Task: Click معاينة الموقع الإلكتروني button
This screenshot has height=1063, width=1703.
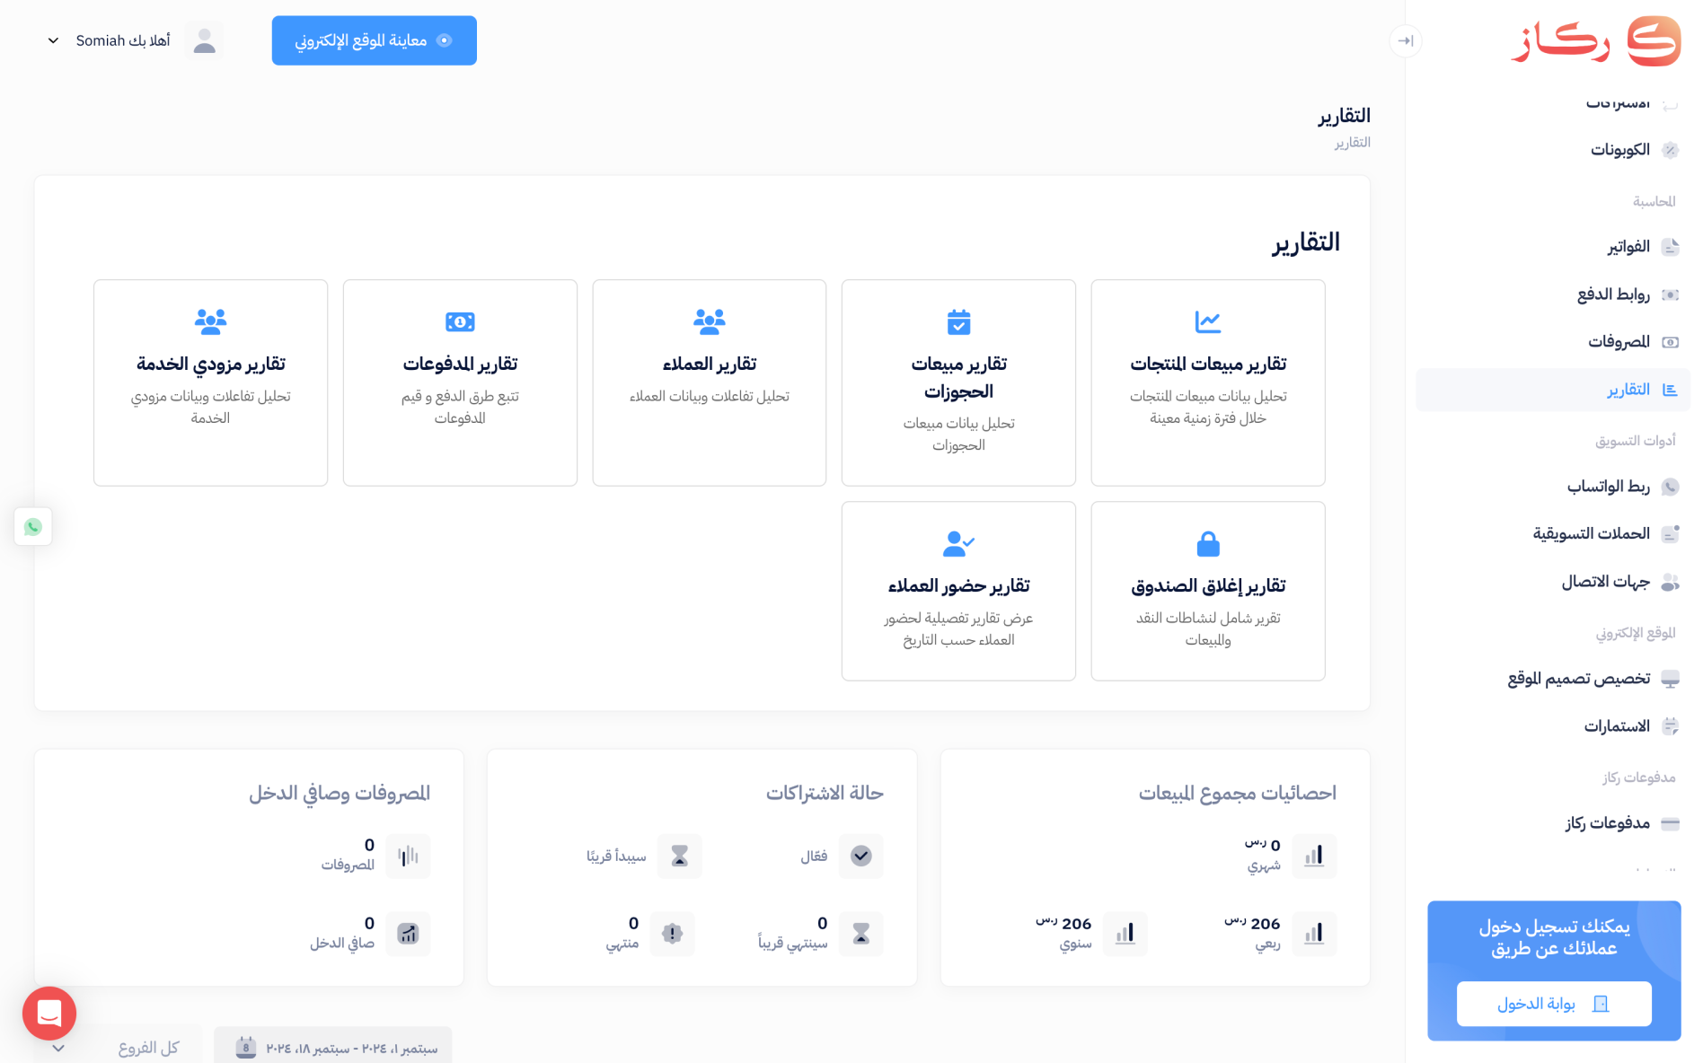Action: (x=374, y=41)
